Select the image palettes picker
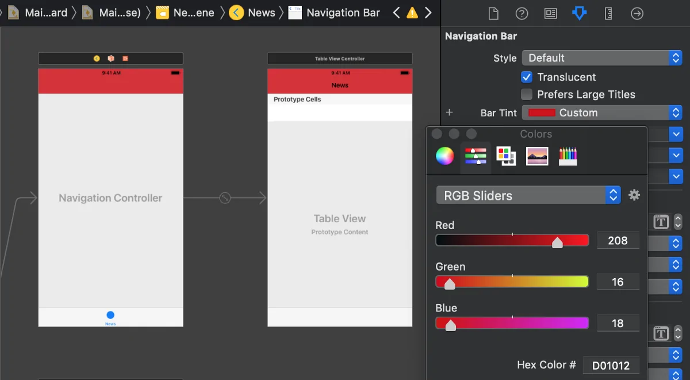Viewport: 690px width, 380px height. [x=537, y=156]
